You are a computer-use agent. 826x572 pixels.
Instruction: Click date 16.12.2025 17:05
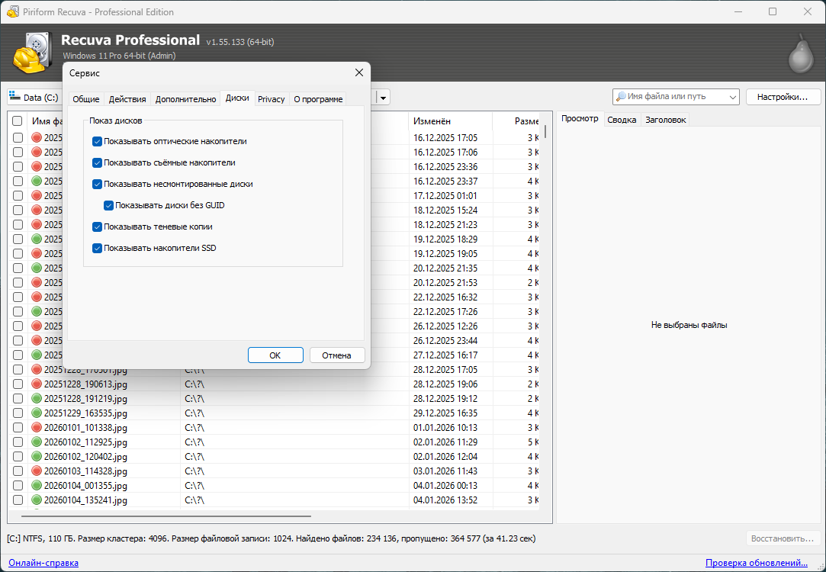pos(445,137)
